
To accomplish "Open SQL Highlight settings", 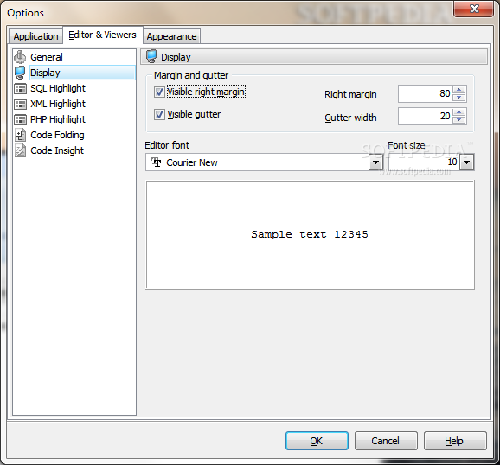I will 58,88.
